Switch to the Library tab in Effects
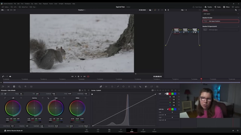241x135 pixels. [205, 10]
